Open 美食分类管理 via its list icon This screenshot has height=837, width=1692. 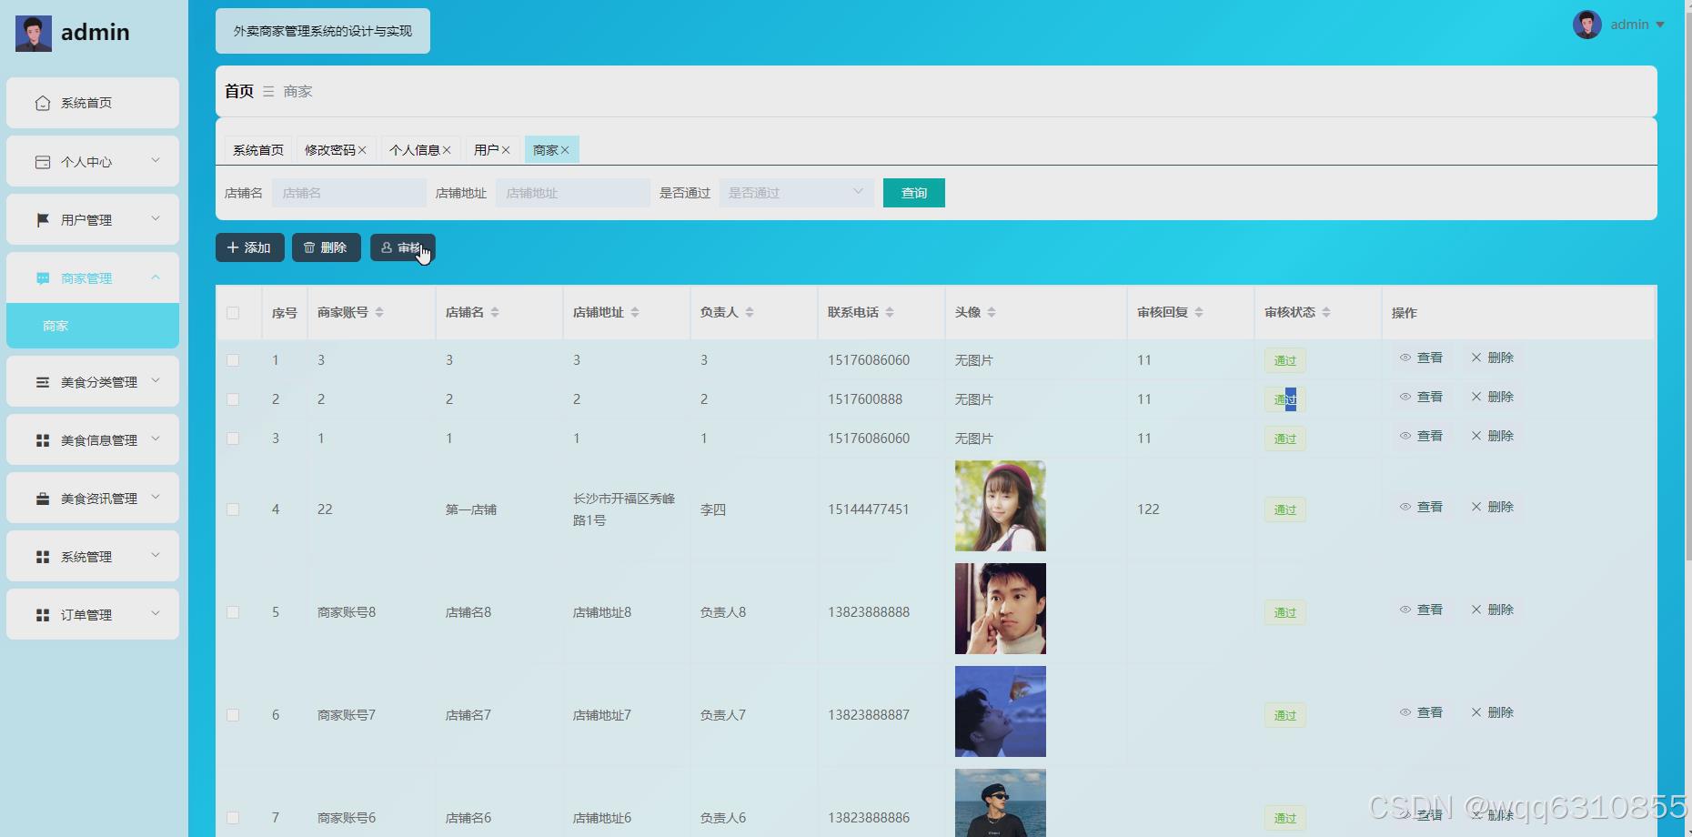tap(42, 381)
